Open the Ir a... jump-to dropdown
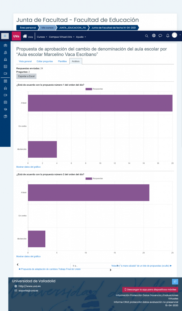 pos(95,265)
